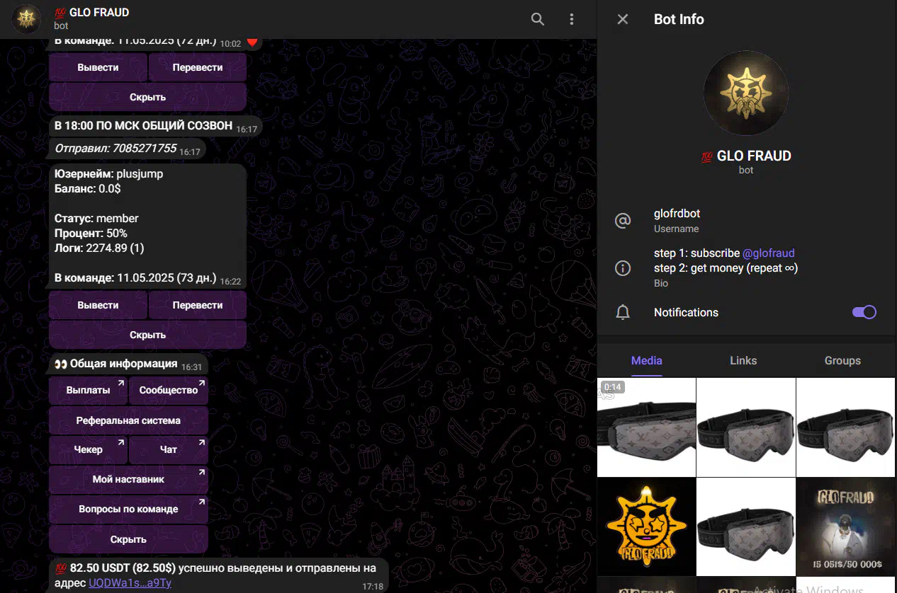Open the Чат link button
897x593 pixels.
click(169, 449)
